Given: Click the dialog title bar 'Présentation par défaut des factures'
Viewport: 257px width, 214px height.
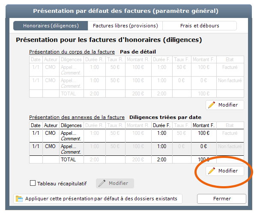Looking at the screenshot, I should click(126, 11).
